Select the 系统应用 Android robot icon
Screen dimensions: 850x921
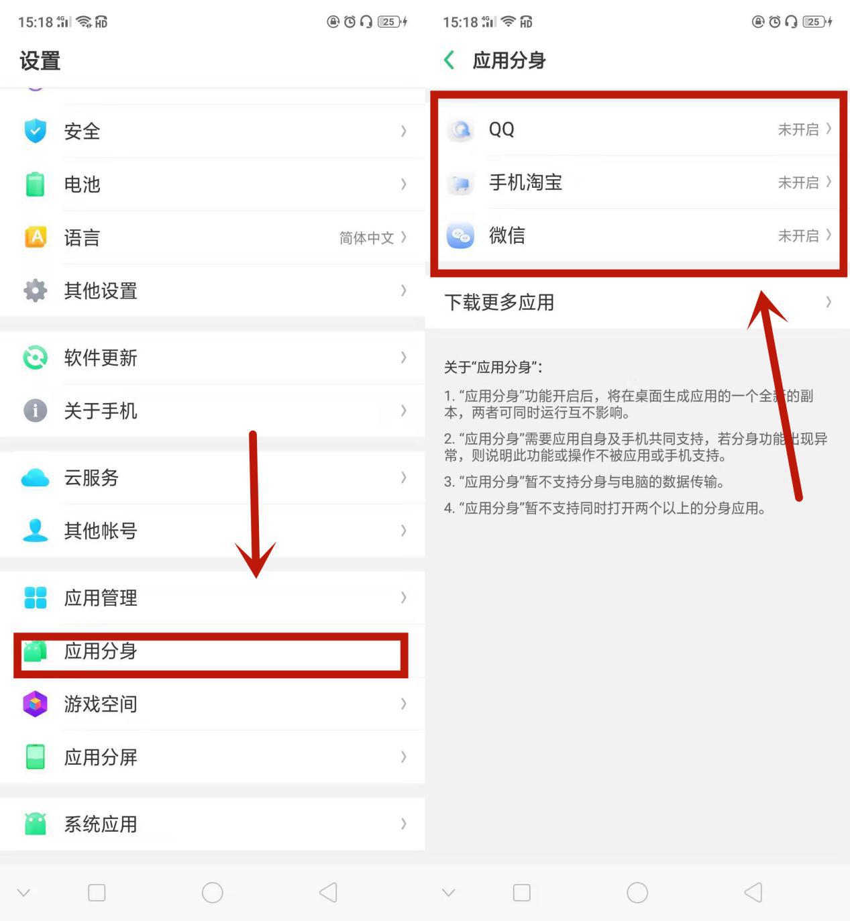pos(36,824)
